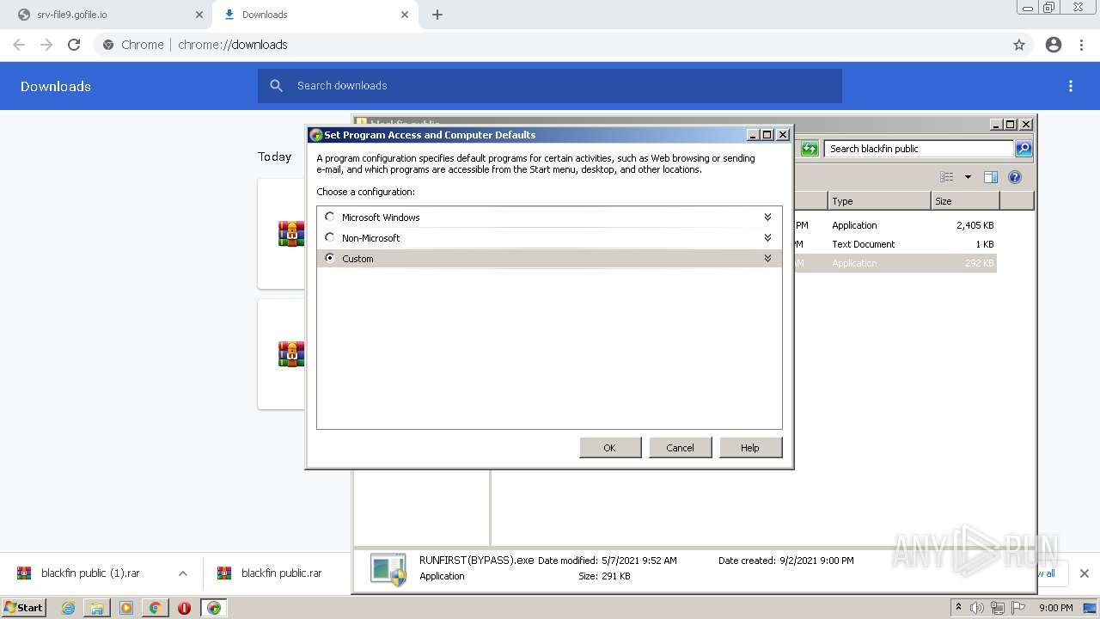Open a new Chrome tab
The width and height of the screenshot is (1100, 619).
tap(437, 15)
